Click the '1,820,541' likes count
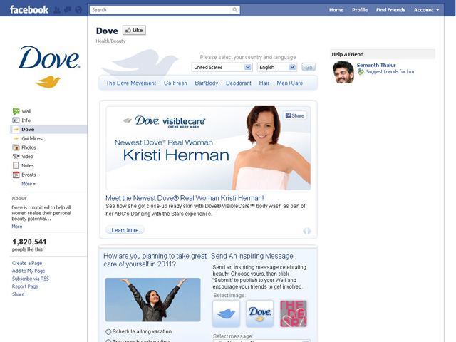The width and height of the screenshot is (456, 342). click(29, 242)
